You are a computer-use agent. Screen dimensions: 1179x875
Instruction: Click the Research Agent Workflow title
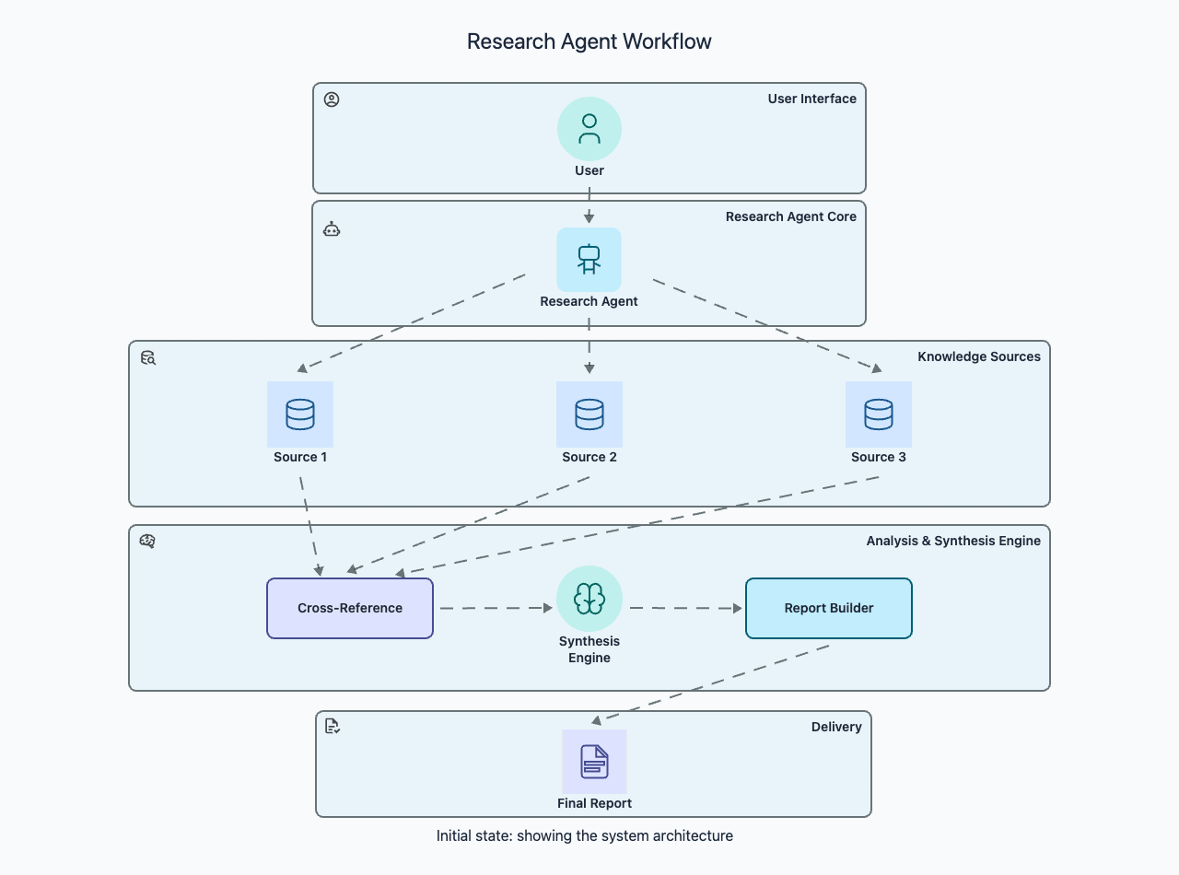589,41
